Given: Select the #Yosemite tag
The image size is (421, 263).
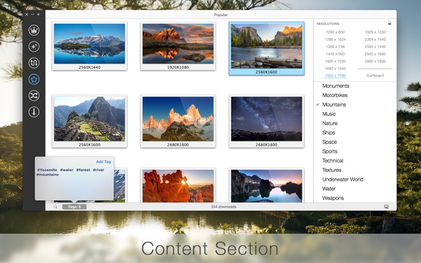Looking at the screenshot, I should (x=47, y=170).
